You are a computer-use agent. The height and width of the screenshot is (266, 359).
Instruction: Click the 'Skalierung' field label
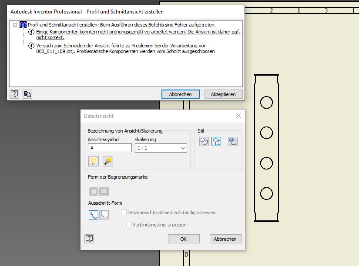(x=145, y=140)
